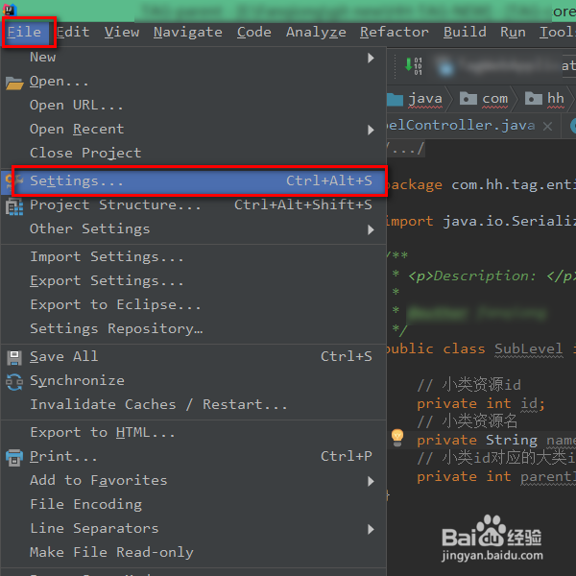Choose Invalidate Caches / Restart...

tap(193, 405)
